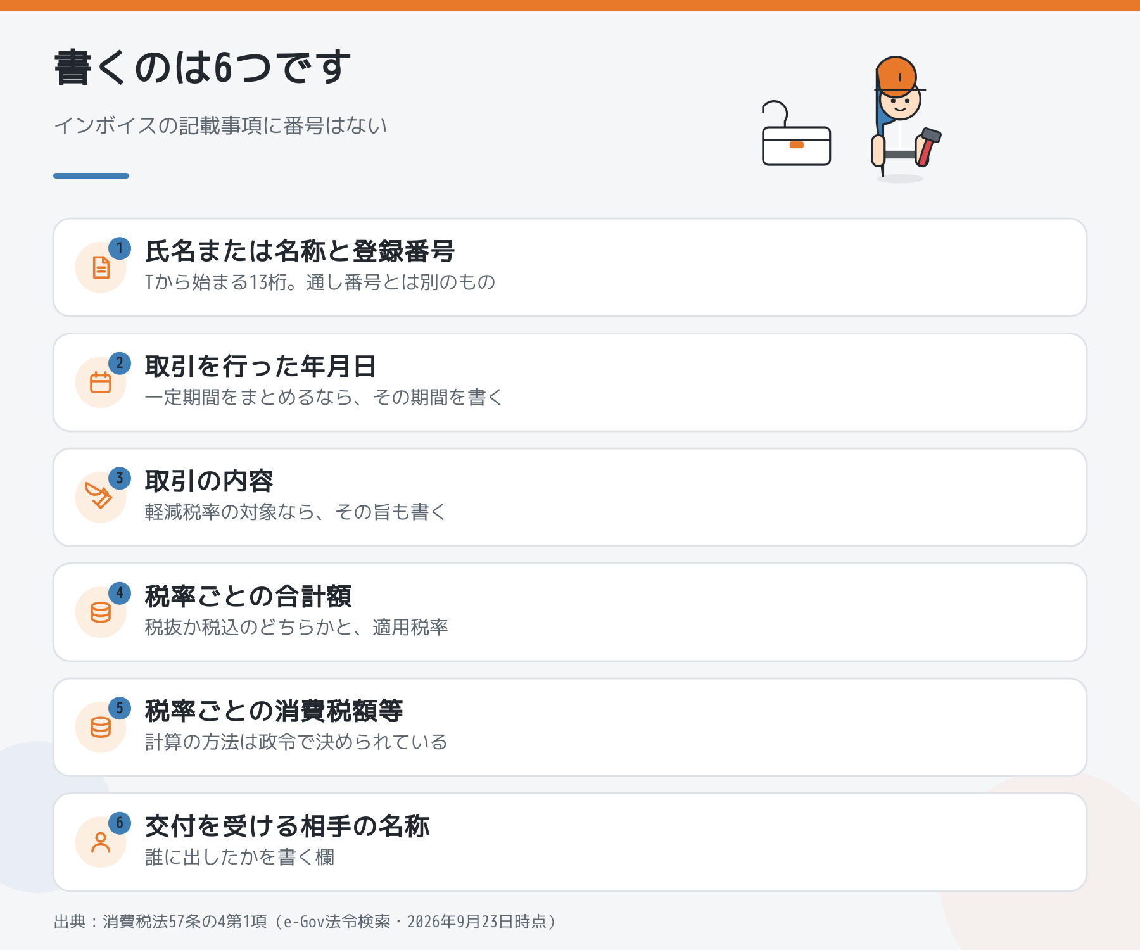Image resolution: width=1140 pixels, height=950 pixels.
Task: Click number badge 1 on the first card
Action: point(120,248)
